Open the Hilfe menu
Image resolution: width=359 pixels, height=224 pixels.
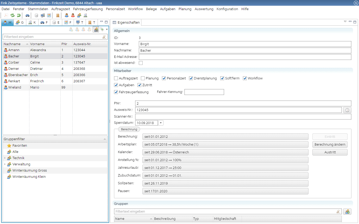pyautogui.click(x=245, y=9)
